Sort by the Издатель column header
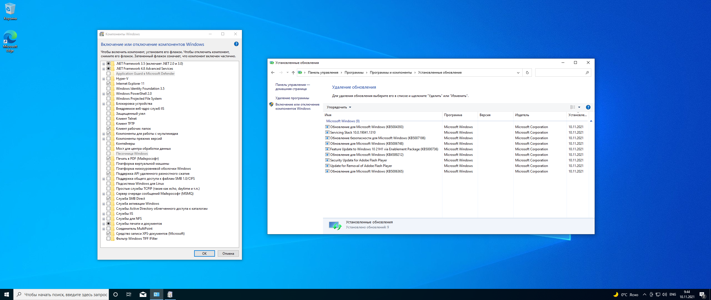This screenshot has height=300, width=711. [540, 115]
